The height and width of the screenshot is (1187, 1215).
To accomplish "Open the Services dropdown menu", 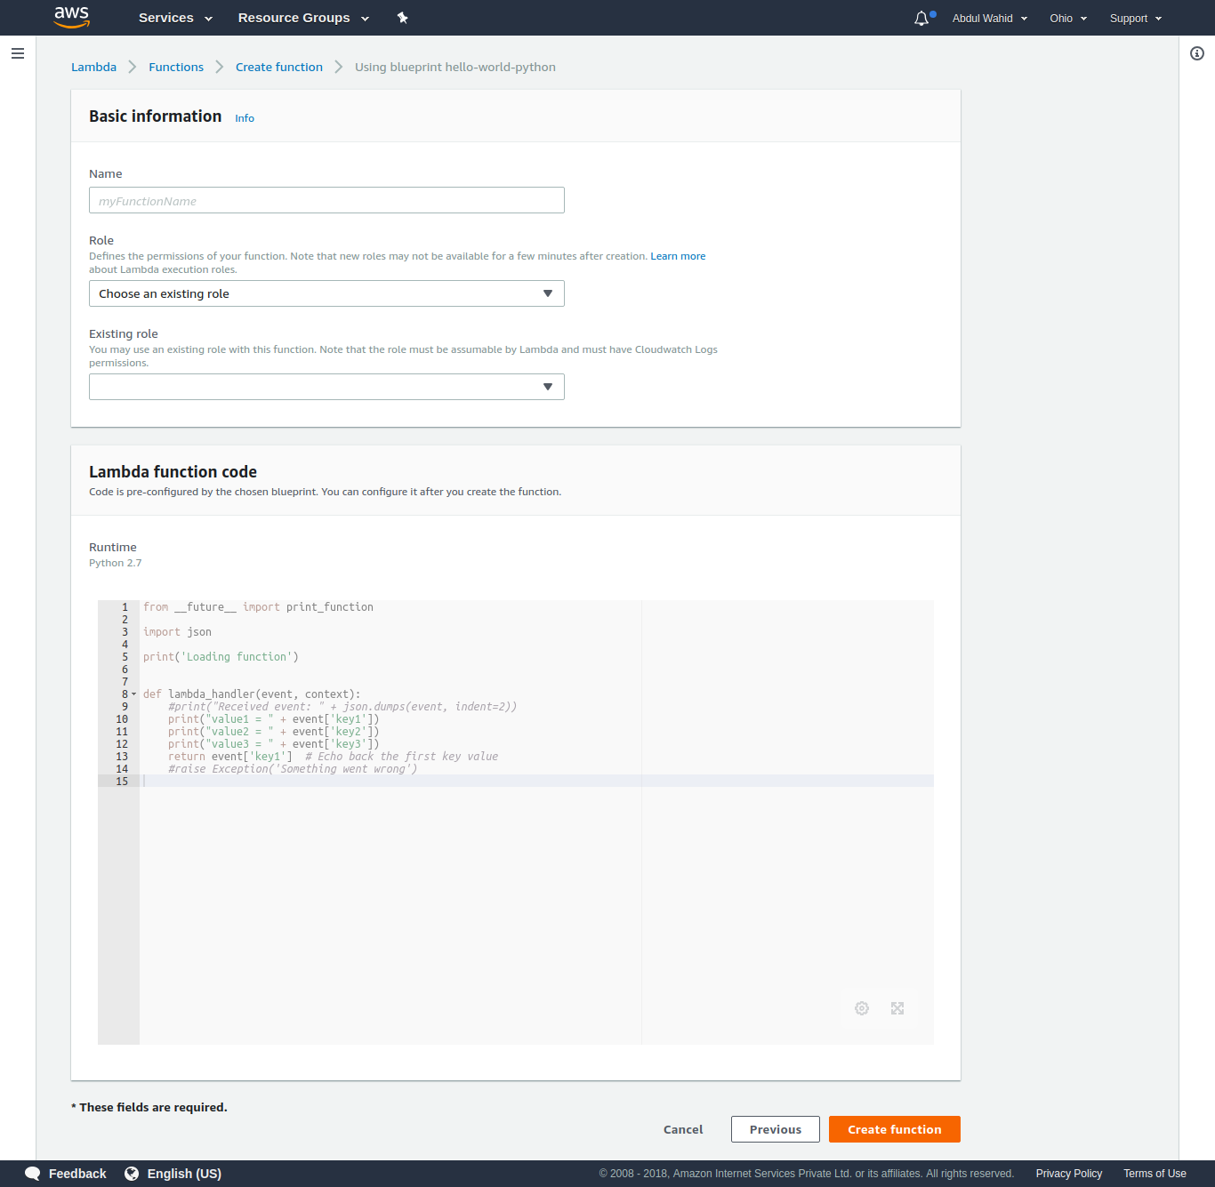I will [175, 18].
